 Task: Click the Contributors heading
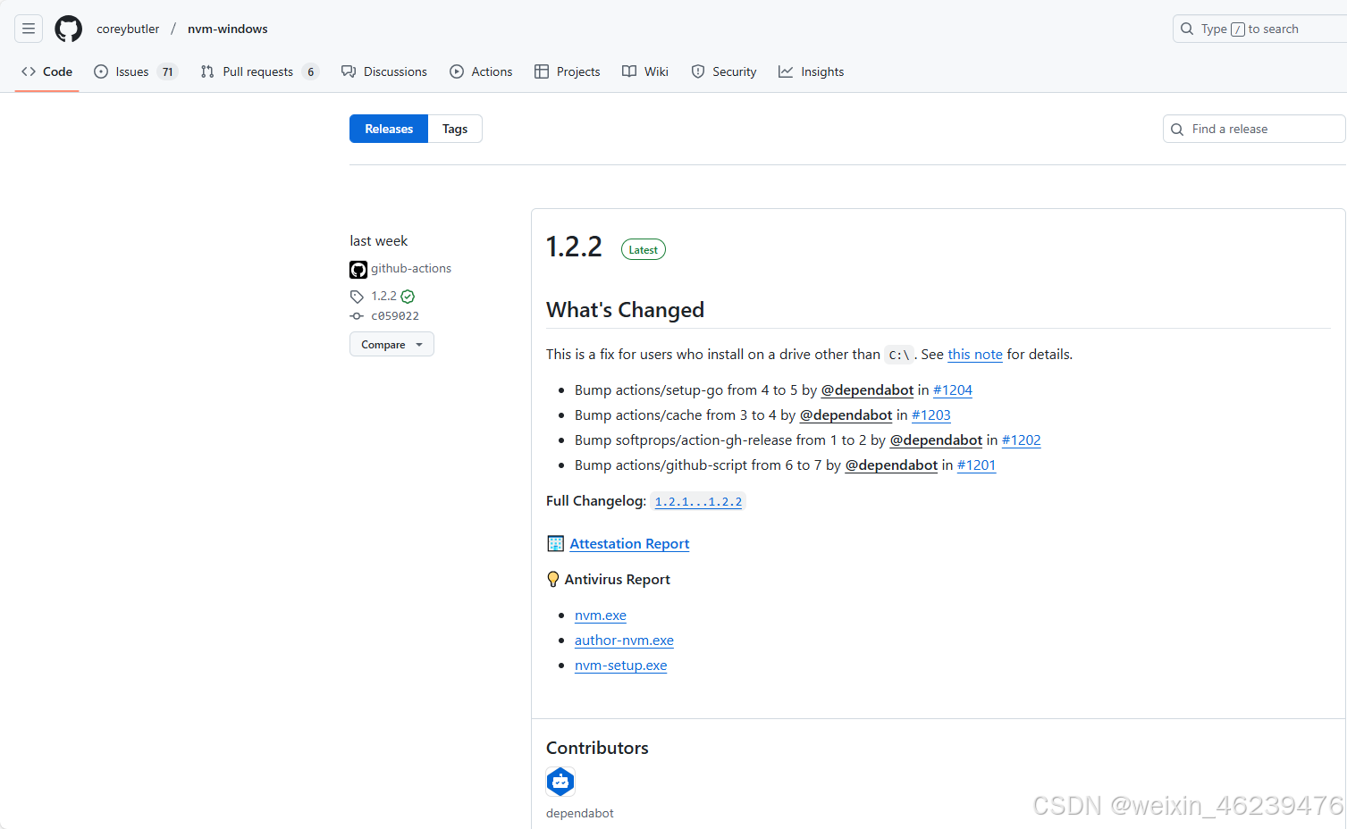(597, 748)
